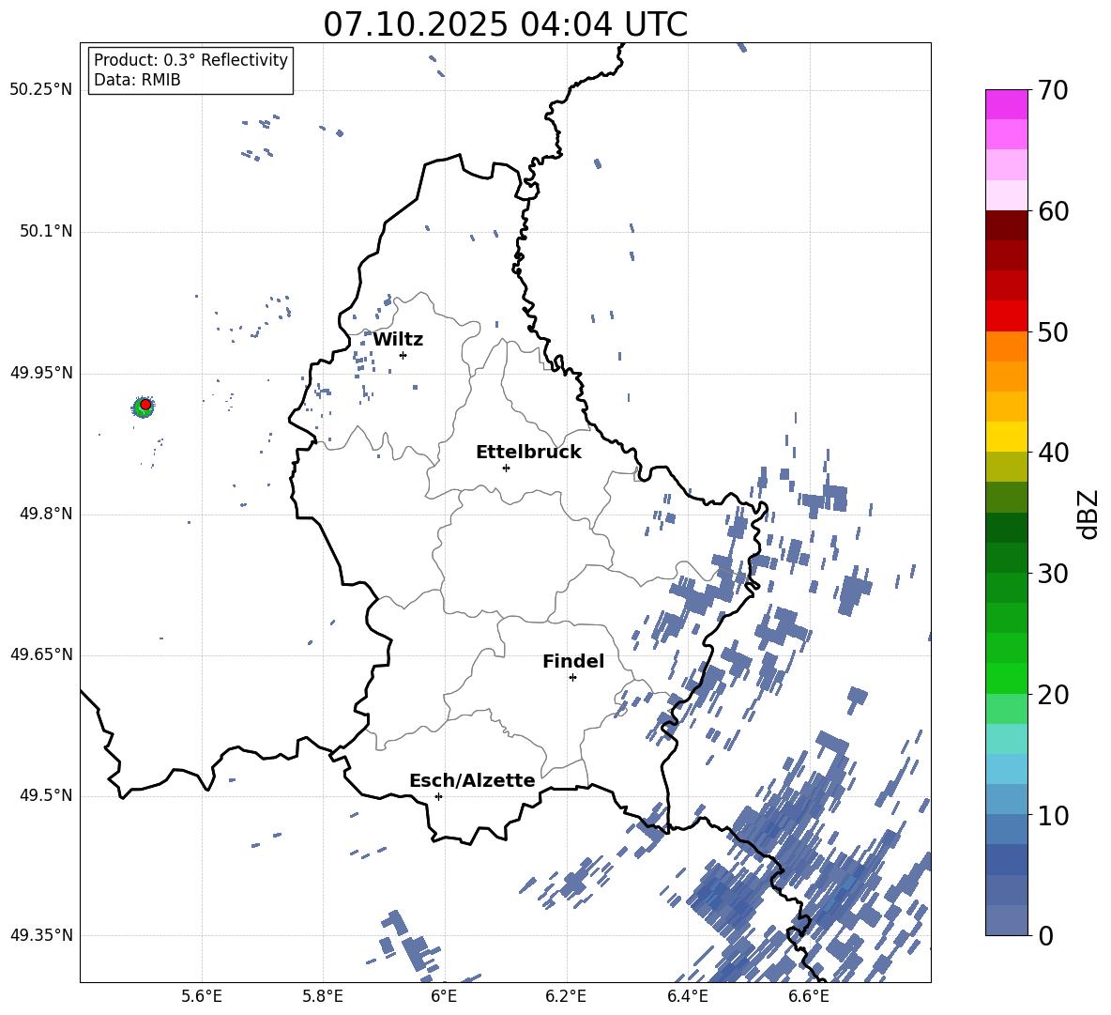Click the 6.2°E longitude label
The image size is (1111, 1015).
[x=566, y=997]
